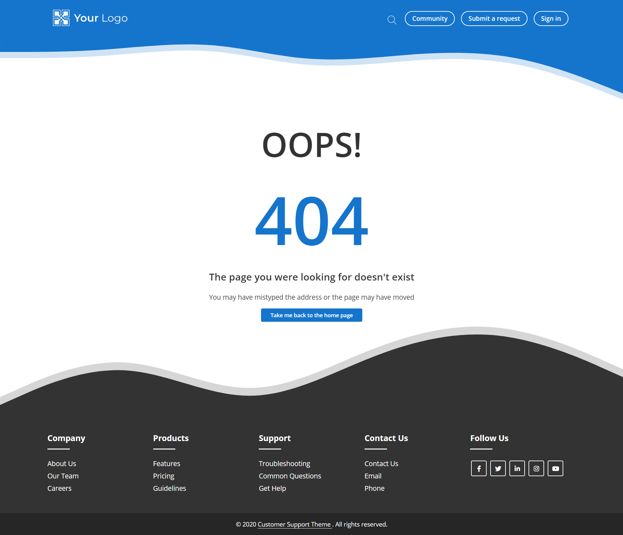
Task: Take me back to the home page
Action: (311, 315)
